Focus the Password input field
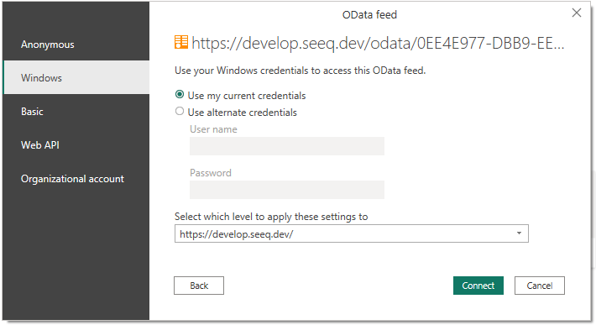 pos(287,190)
